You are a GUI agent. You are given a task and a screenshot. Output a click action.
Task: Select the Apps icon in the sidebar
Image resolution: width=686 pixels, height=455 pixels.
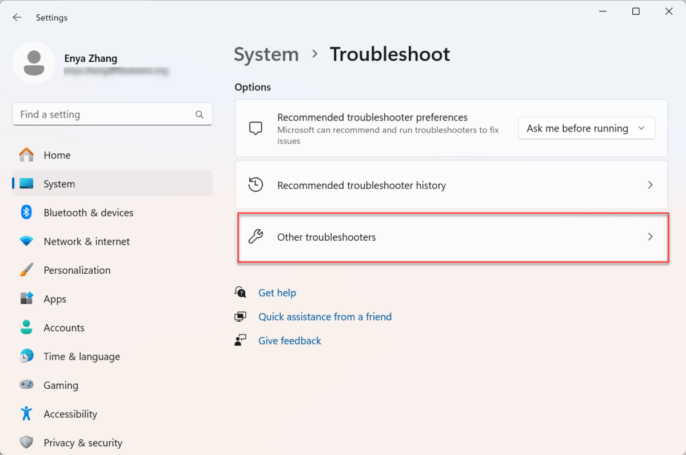tap(26, 298)
